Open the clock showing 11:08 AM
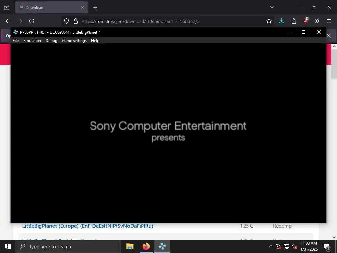The width and height of the screenshot is (337, 253). tap(309, 246)
